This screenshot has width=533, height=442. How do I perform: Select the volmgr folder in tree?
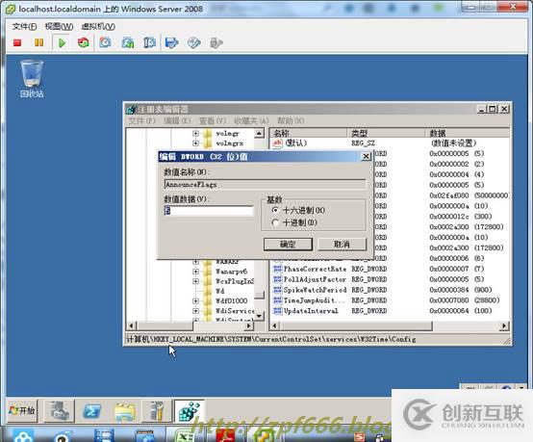[x=227, y=134]
